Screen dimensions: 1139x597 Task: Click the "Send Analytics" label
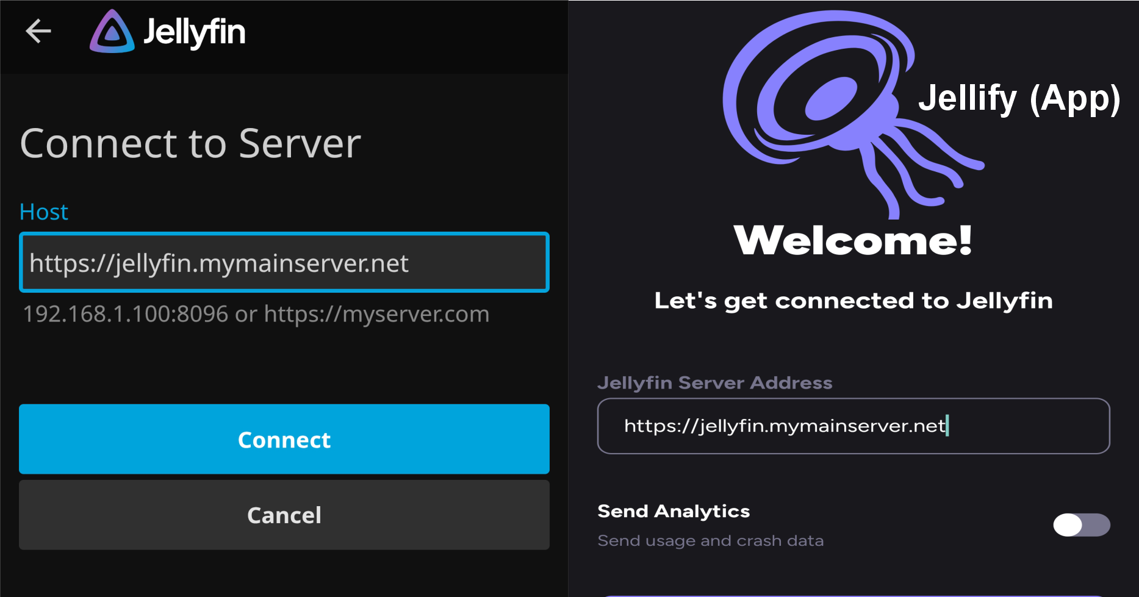click(x=674, y=511)
